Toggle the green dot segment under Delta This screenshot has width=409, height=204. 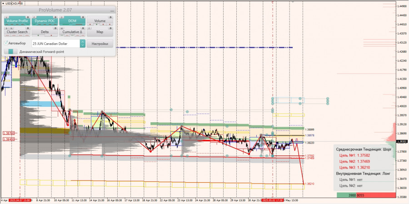click(38, 35)
